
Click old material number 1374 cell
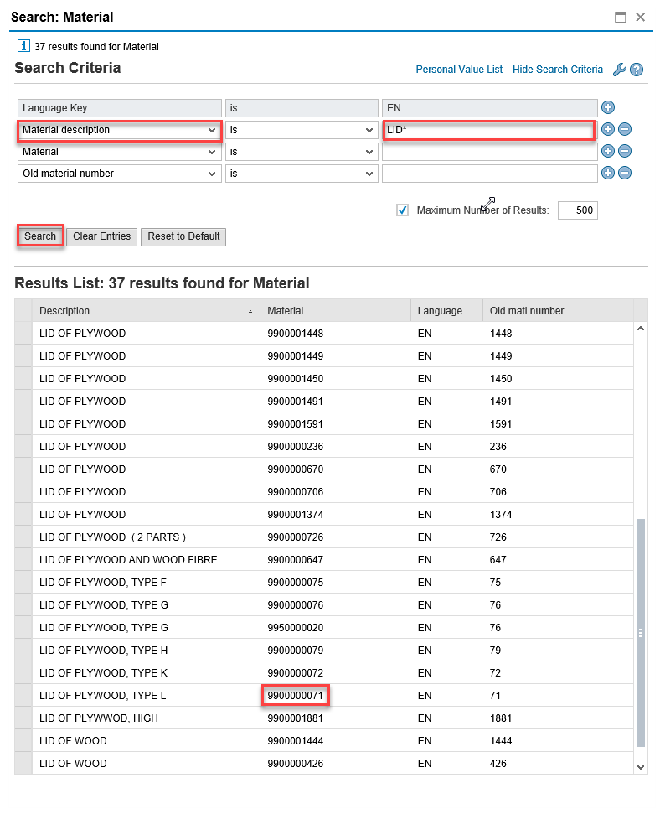pyautogui.click(x=501, y=515)
